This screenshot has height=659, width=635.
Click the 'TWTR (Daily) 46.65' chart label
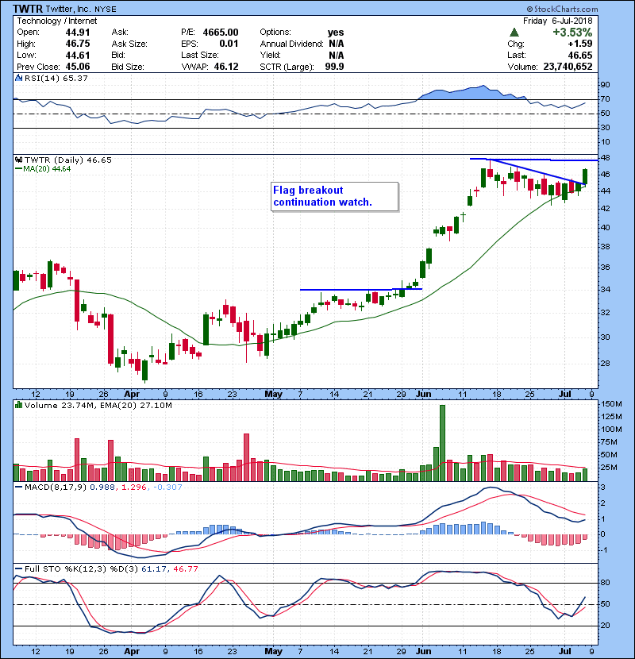tap(68, 160)
